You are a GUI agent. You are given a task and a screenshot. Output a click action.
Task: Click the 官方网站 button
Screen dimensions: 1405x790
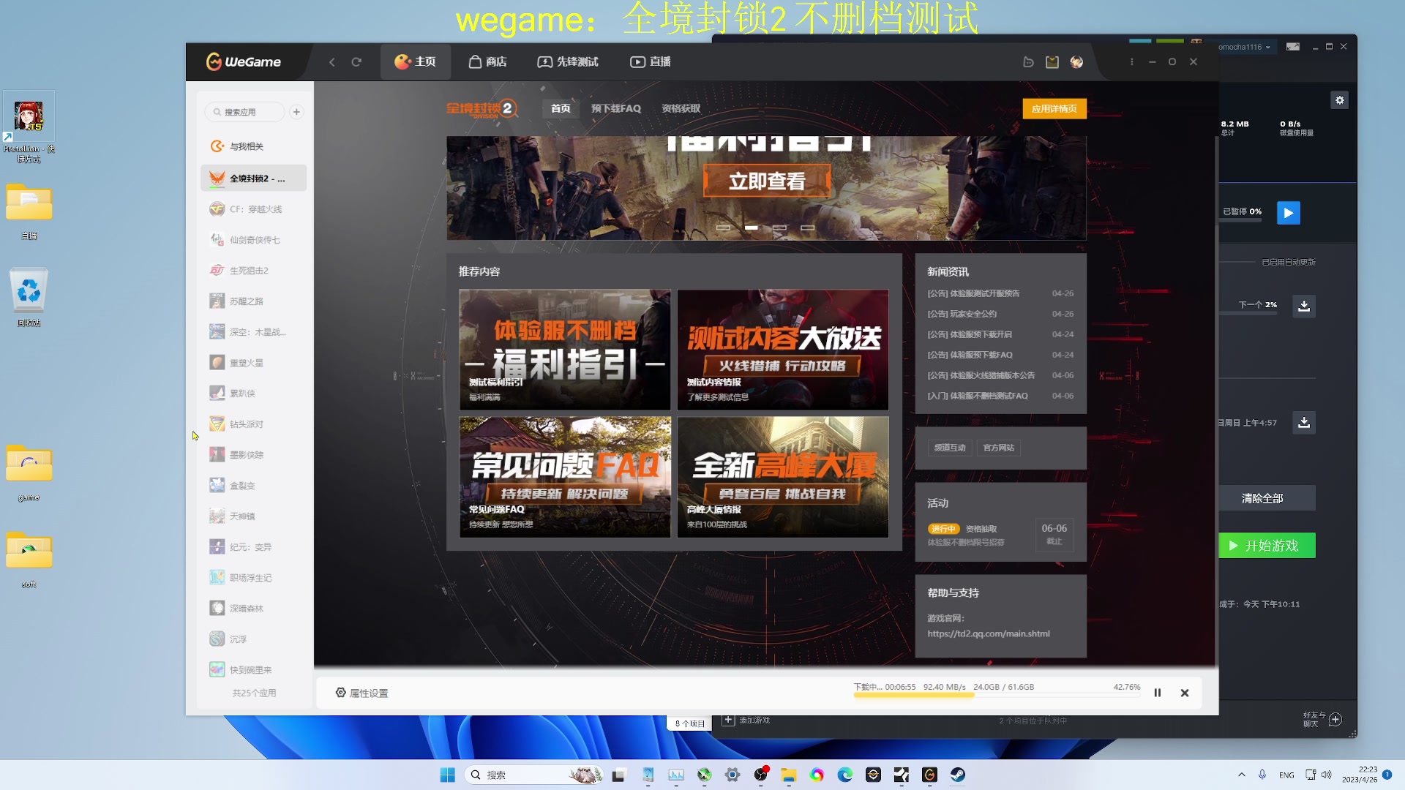[x=999, y=448]
